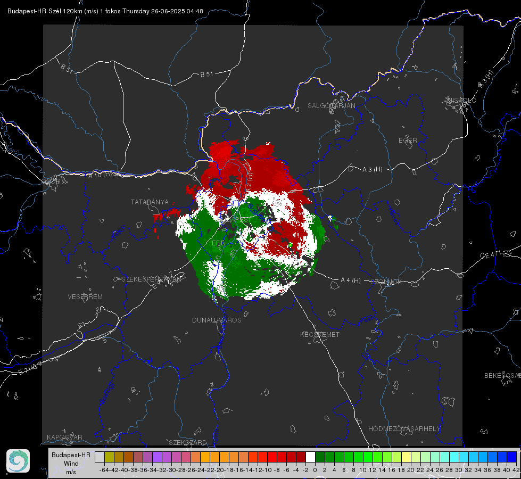Select the deep blue swatch ending the legend

[x=512, y=457]
